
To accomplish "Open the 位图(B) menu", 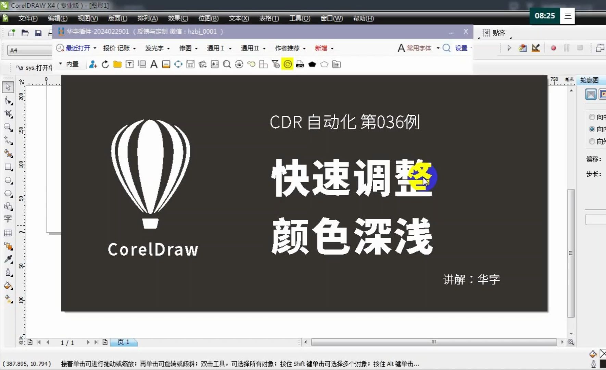I will click(209, 18).
